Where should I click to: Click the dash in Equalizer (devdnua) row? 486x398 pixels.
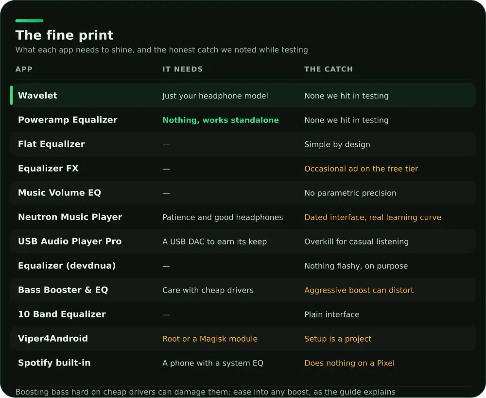[x=166, y=266]
